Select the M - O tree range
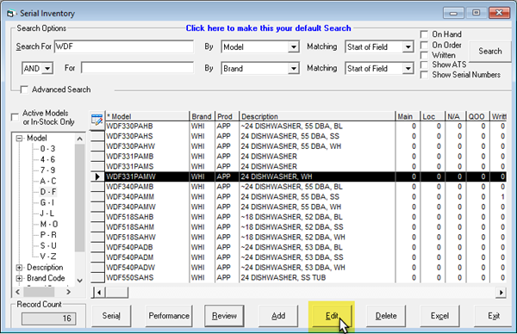 pyautogui.click(x=49, y=225)
